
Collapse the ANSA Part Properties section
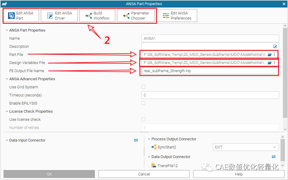tap(7, 30)
